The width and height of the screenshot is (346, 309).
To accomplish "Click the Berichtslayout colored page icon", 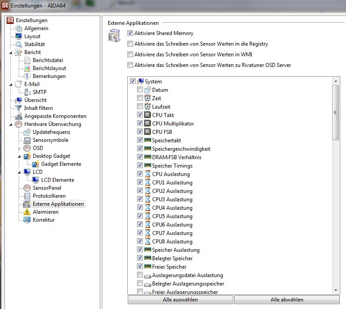I will pyautogui.click(x=27, y=68).
